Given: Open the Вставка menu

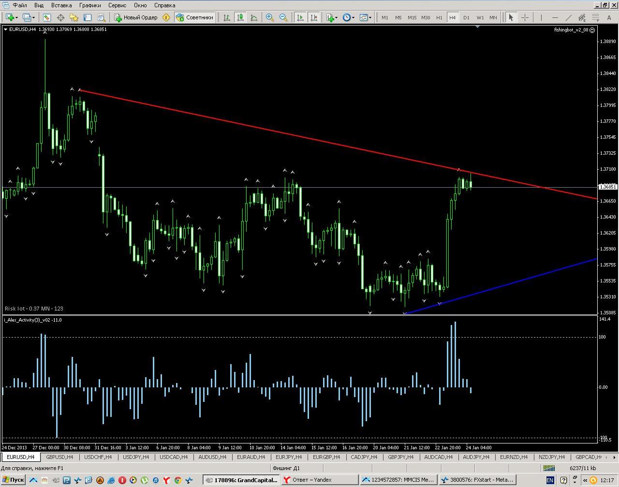Looking at the screenshot, I should [61, 5].
